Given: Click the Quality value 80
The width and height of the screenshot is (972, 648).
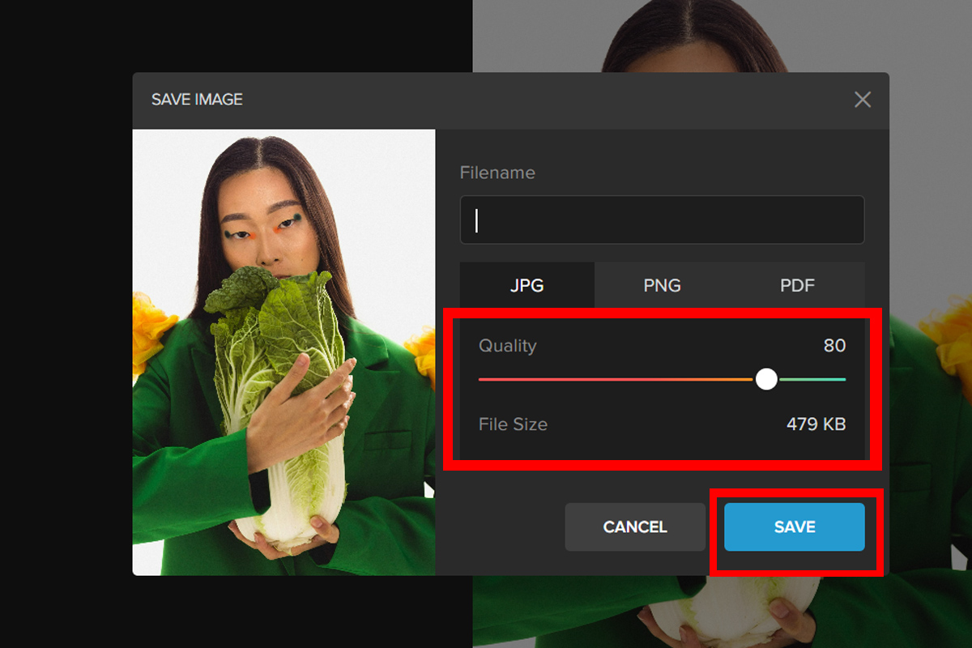Looking at the screenshot, I should point(834,346).
